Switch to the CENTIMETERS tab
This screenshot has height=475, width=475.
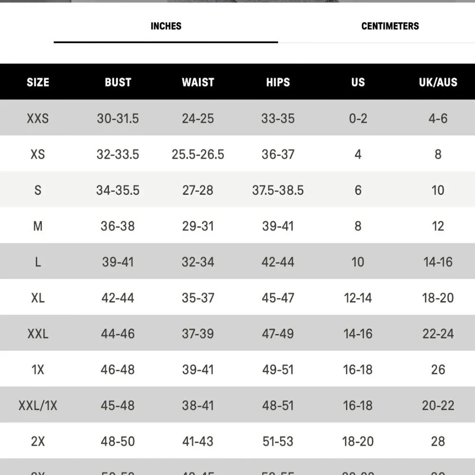390,26
